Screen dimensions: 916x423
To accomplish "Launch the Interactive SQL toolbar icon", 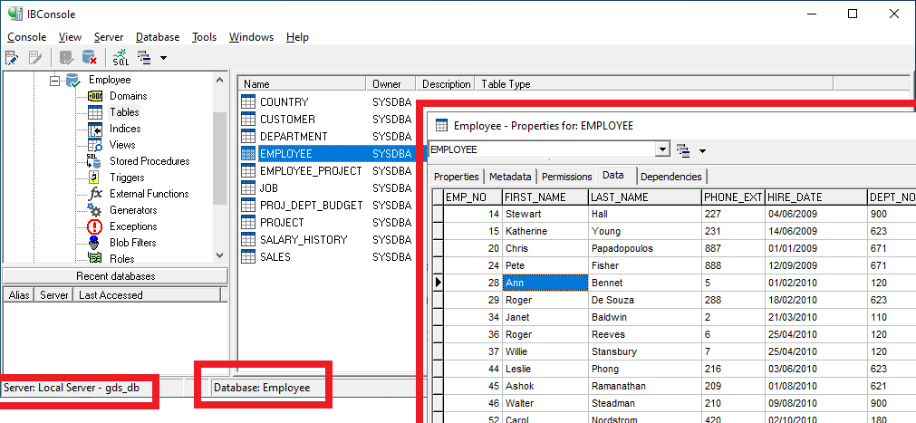I will point(121,57).
